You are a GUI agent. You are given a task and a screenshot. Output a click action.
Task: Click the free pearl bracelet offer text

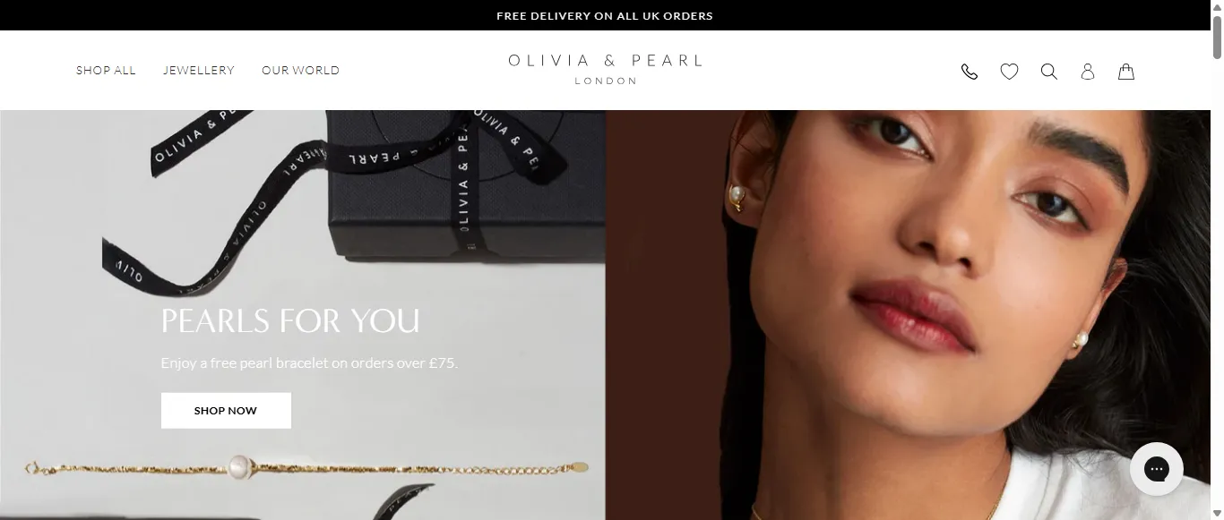(x=309, y=363)
